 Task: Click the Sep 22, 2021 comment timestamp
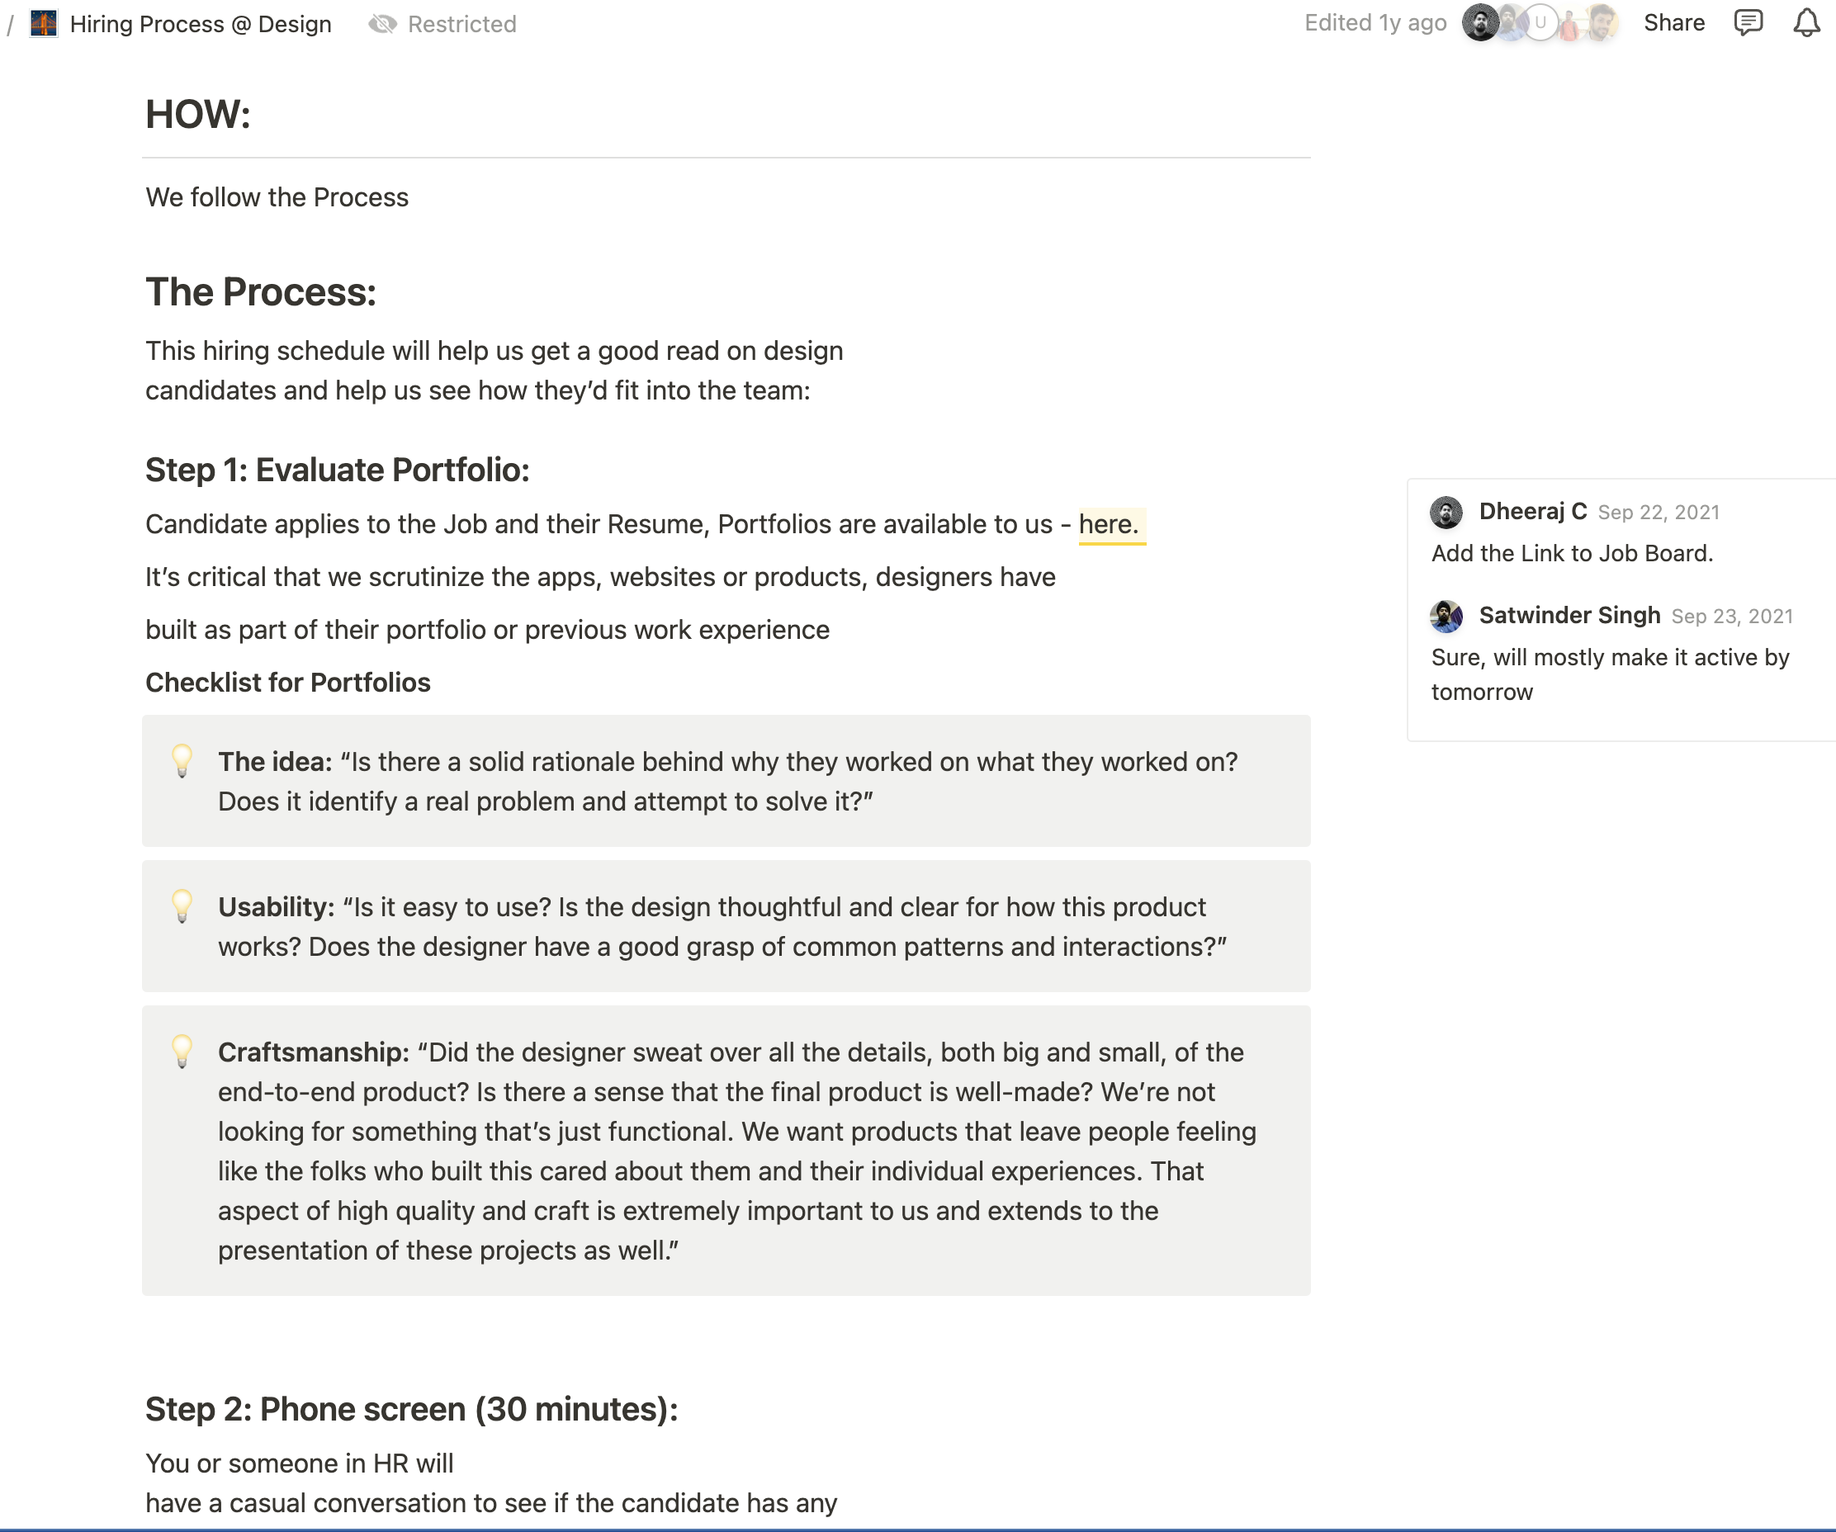[1659, 513]
